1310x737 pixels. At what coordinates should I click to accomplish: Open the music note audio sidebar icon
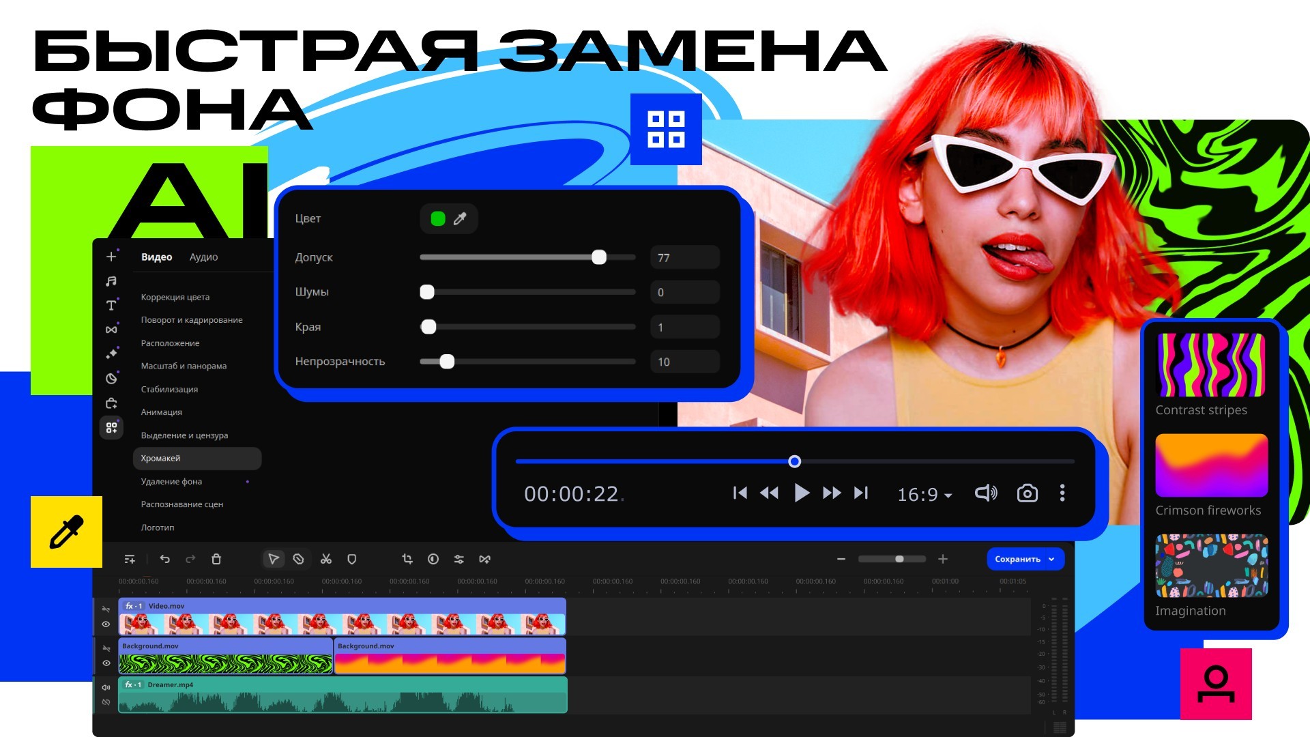click(x=111, y=281)
